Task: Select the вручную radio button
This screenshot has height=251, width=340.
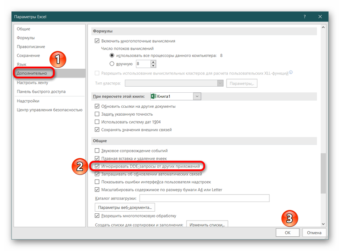Action: pyautogui.click(x=112, y=64)
